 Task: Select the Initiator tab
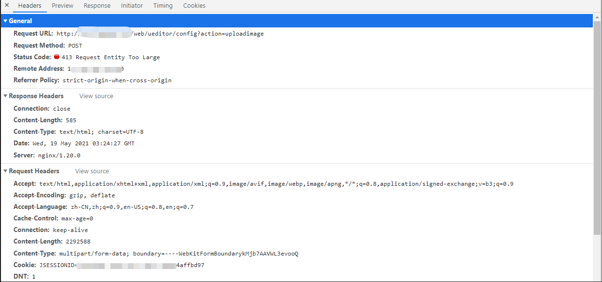(132, 6)
